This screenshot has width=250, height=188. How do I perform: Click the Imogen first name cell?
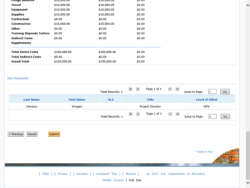[77, 107]
